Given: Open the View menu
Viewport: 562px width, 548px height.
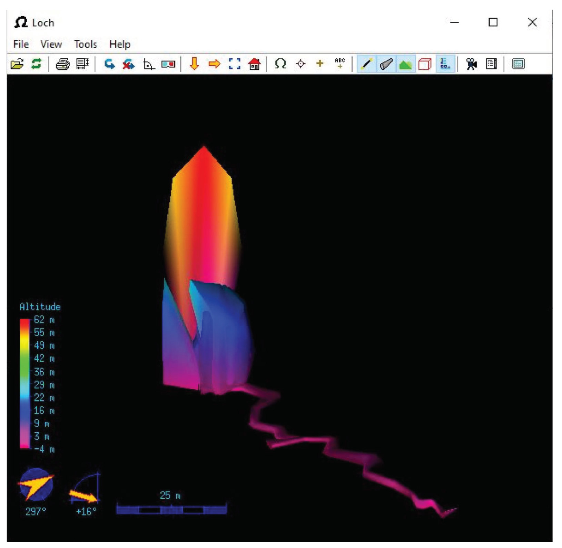Looking at the screenshot, I should (51, 44).
